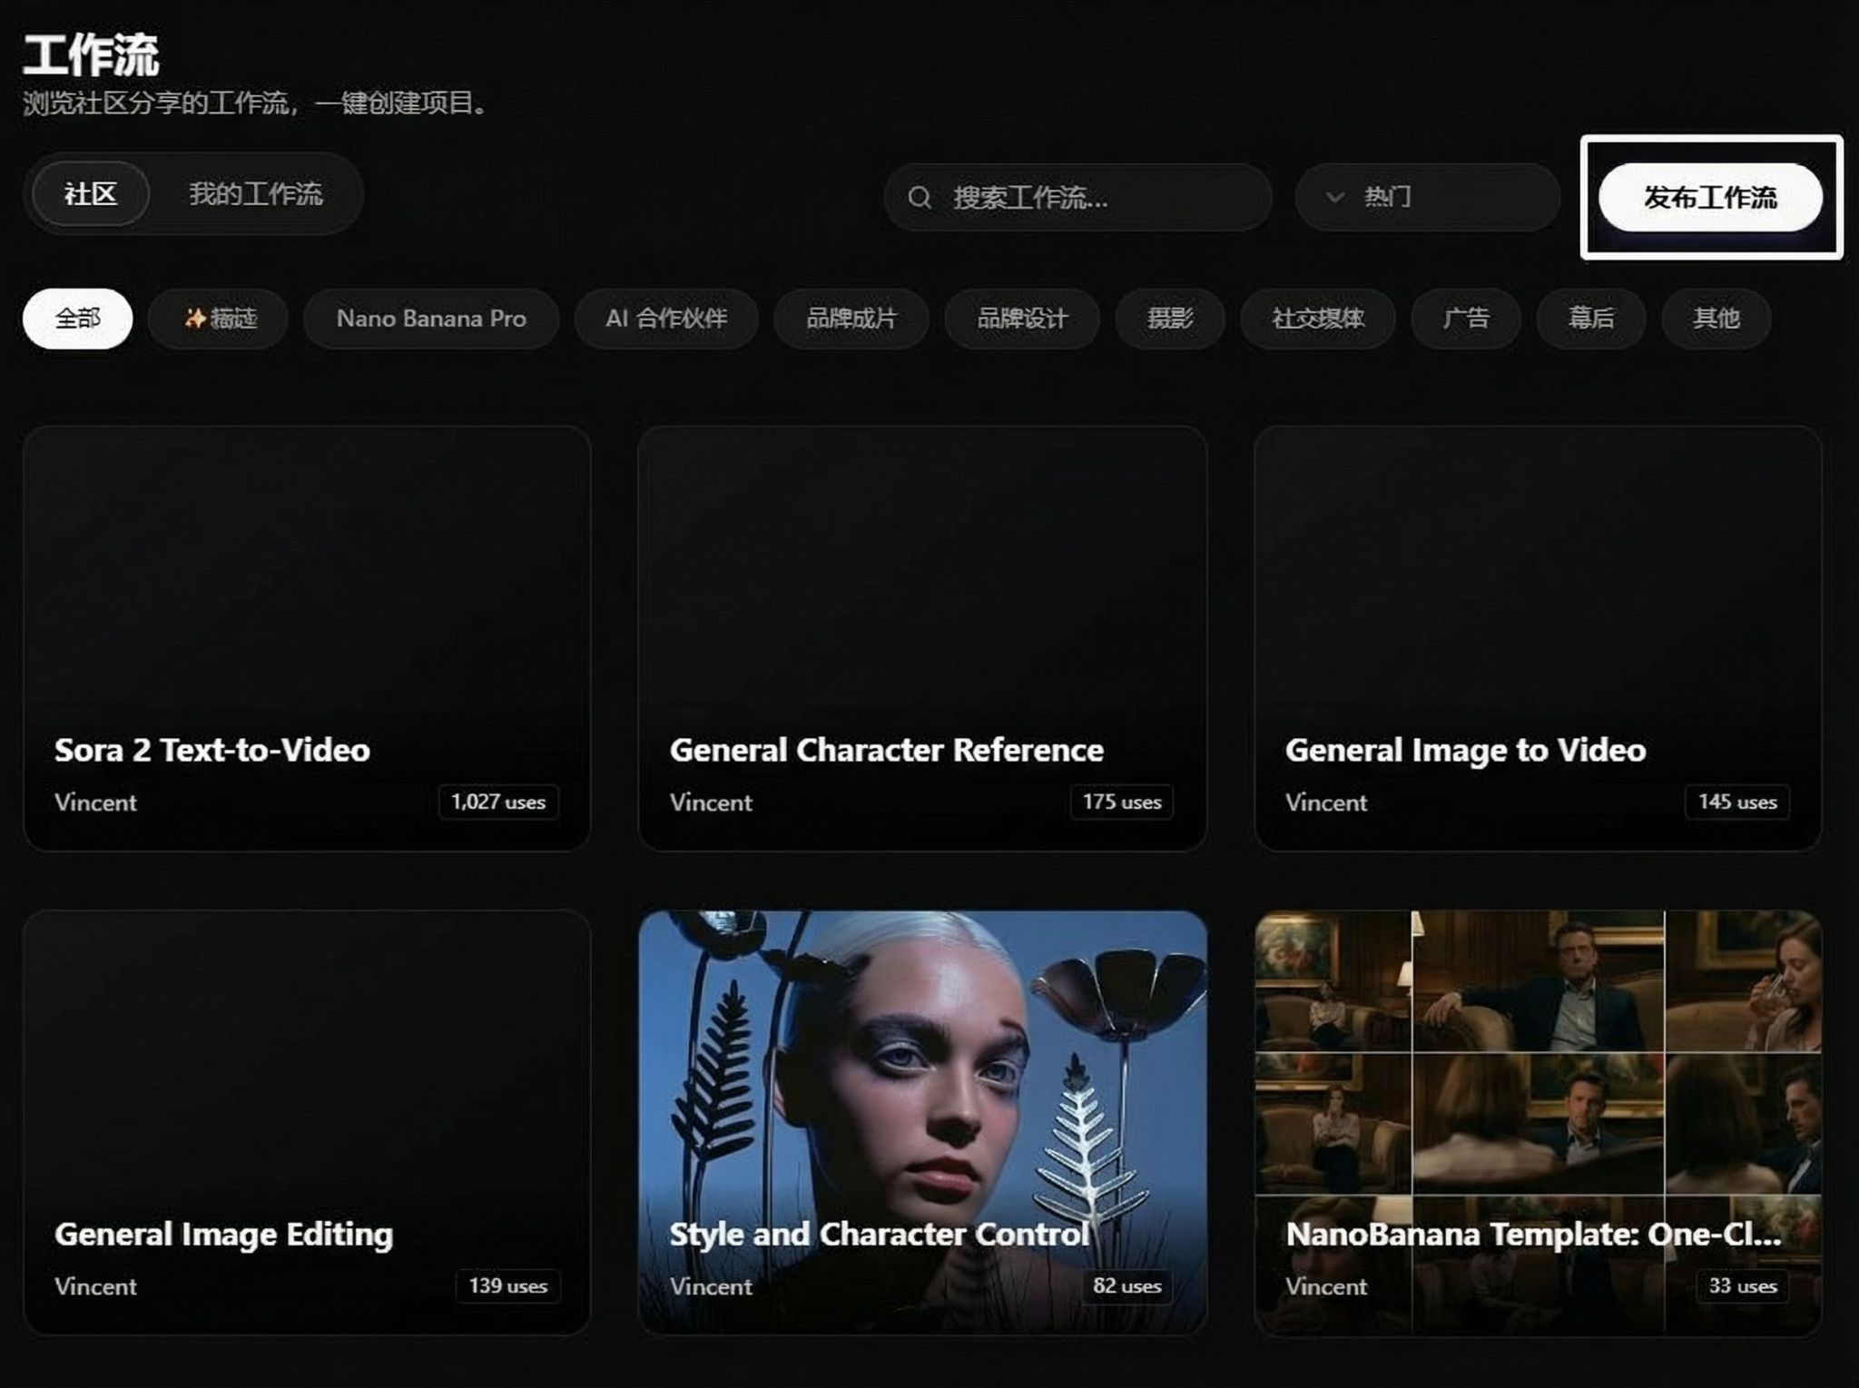
Task: Select the 全部 category filter
Action: pos(77,319)
